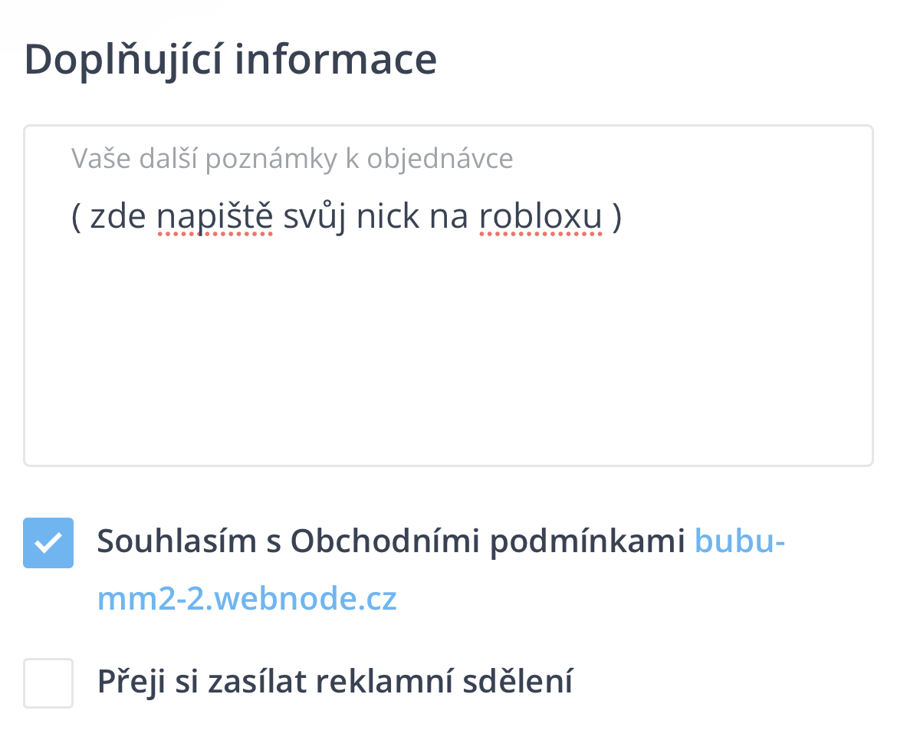Viewport: 897px width, 750px height.
Task: Open the bubu-mm2-2.webnode.cz link
Action: point(740,543)
